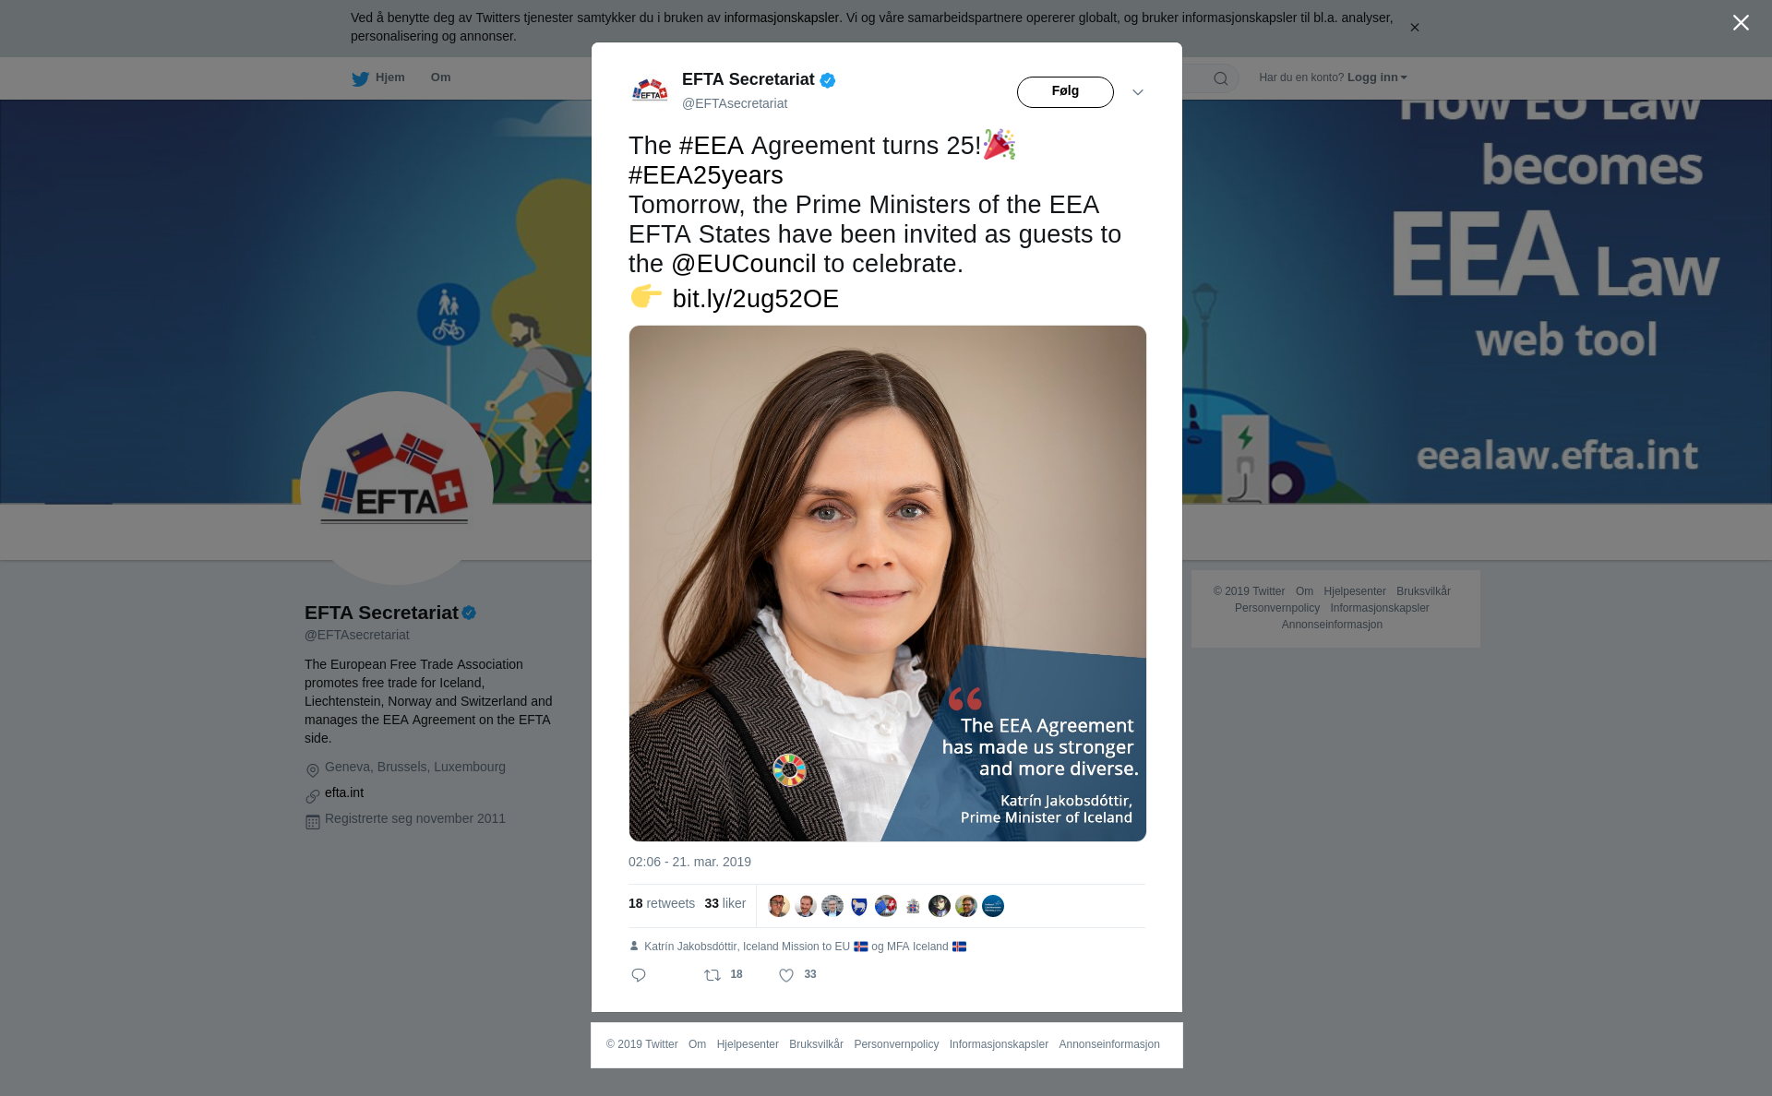Click the first liker's avatar

pos(779,906)
